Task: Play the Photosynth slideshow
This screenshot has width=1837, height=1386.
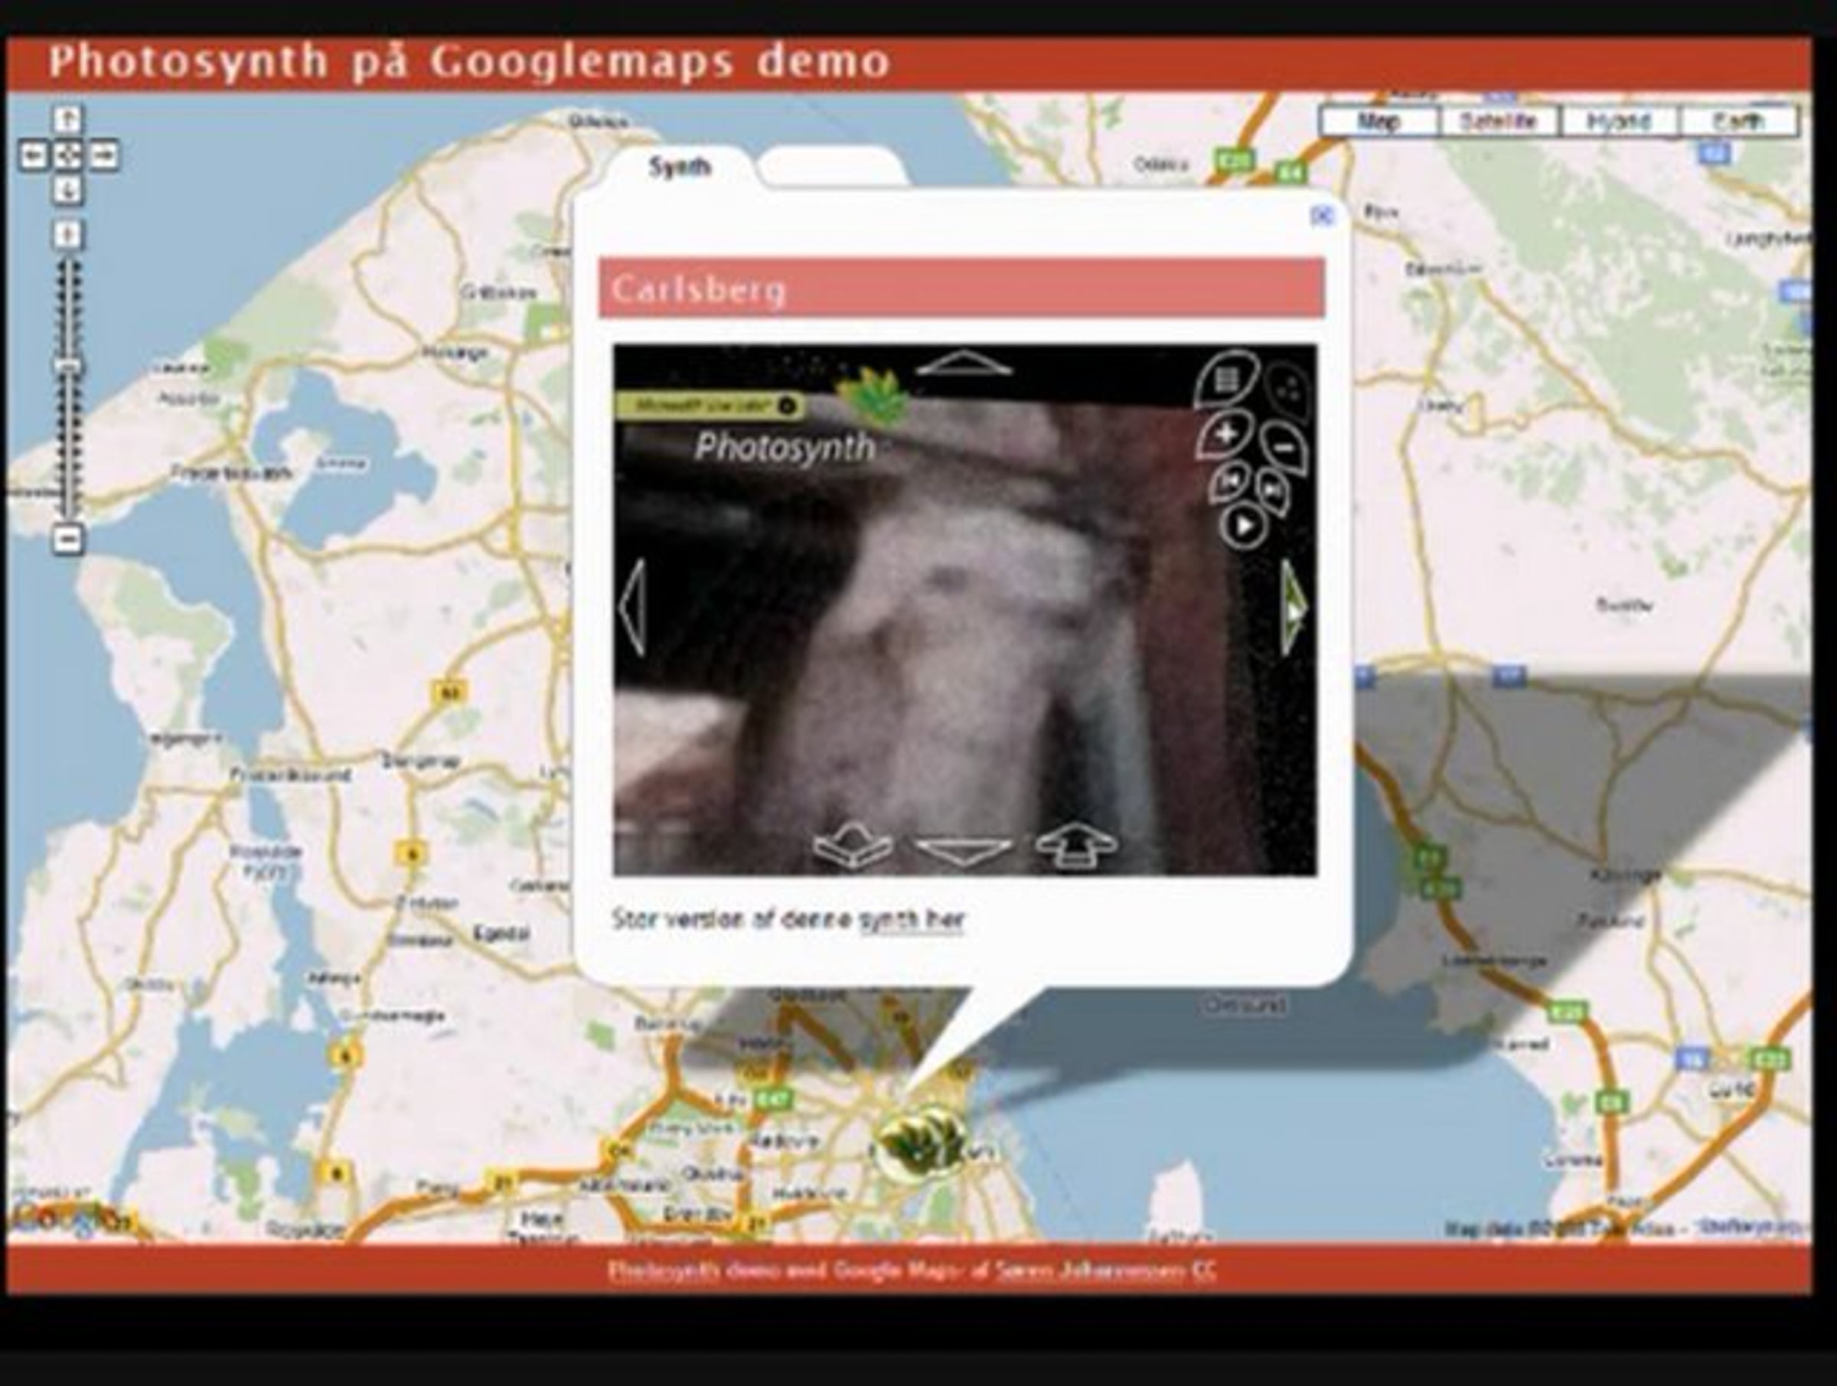Action: (x=1243, y=526)
